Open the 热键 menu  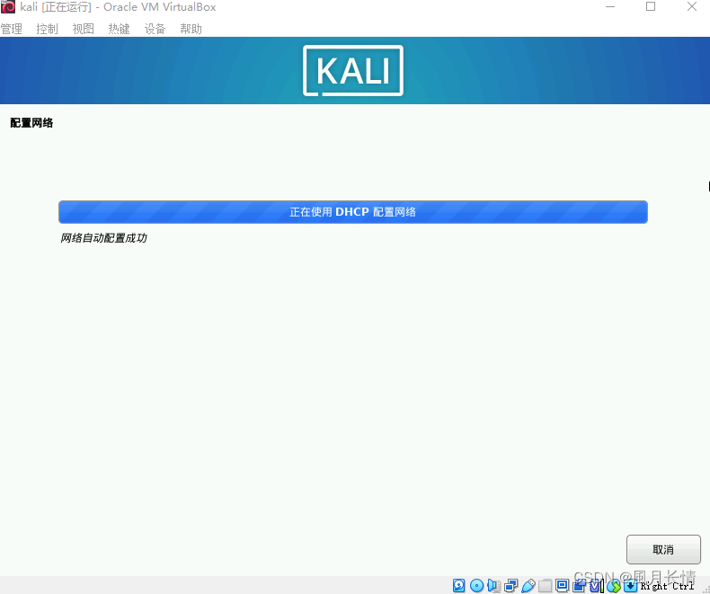[120, 29]
